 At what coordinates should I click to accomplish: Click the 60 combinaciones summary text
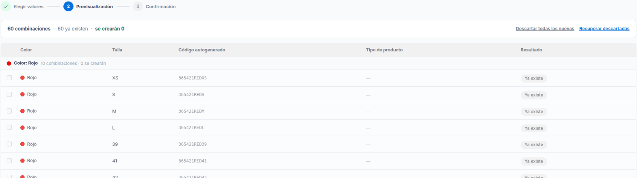pos(29,29)
